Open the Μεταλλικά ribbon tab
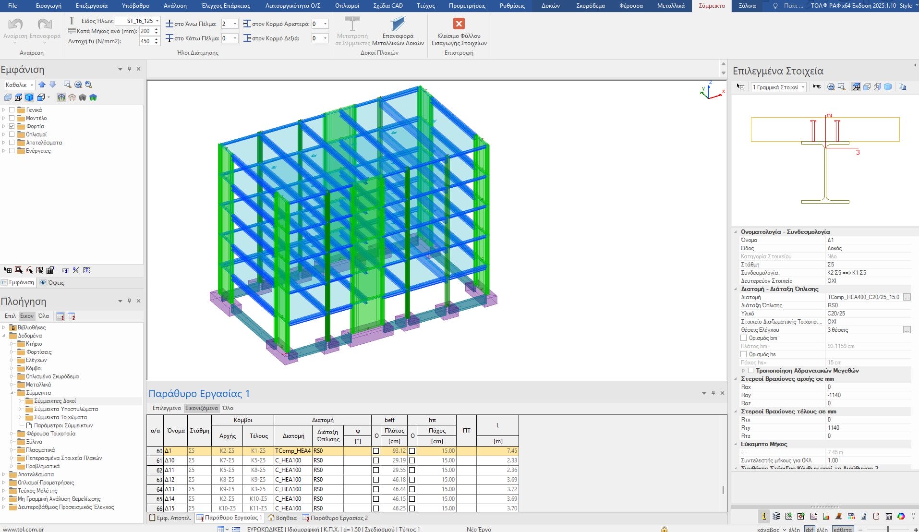Image resolution: width=919 pixels, height=532 pixels. click(670, 6)
